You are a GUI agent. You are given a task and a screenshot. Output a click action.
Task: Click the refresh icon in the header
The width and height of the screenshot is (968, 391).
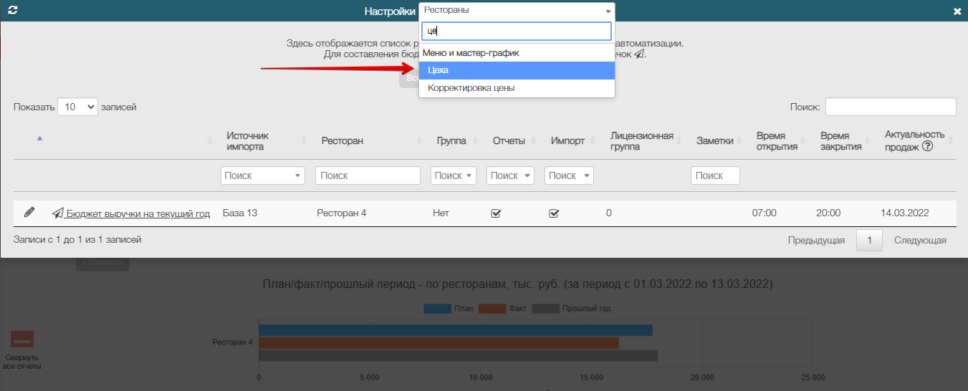tap(12, 11)
